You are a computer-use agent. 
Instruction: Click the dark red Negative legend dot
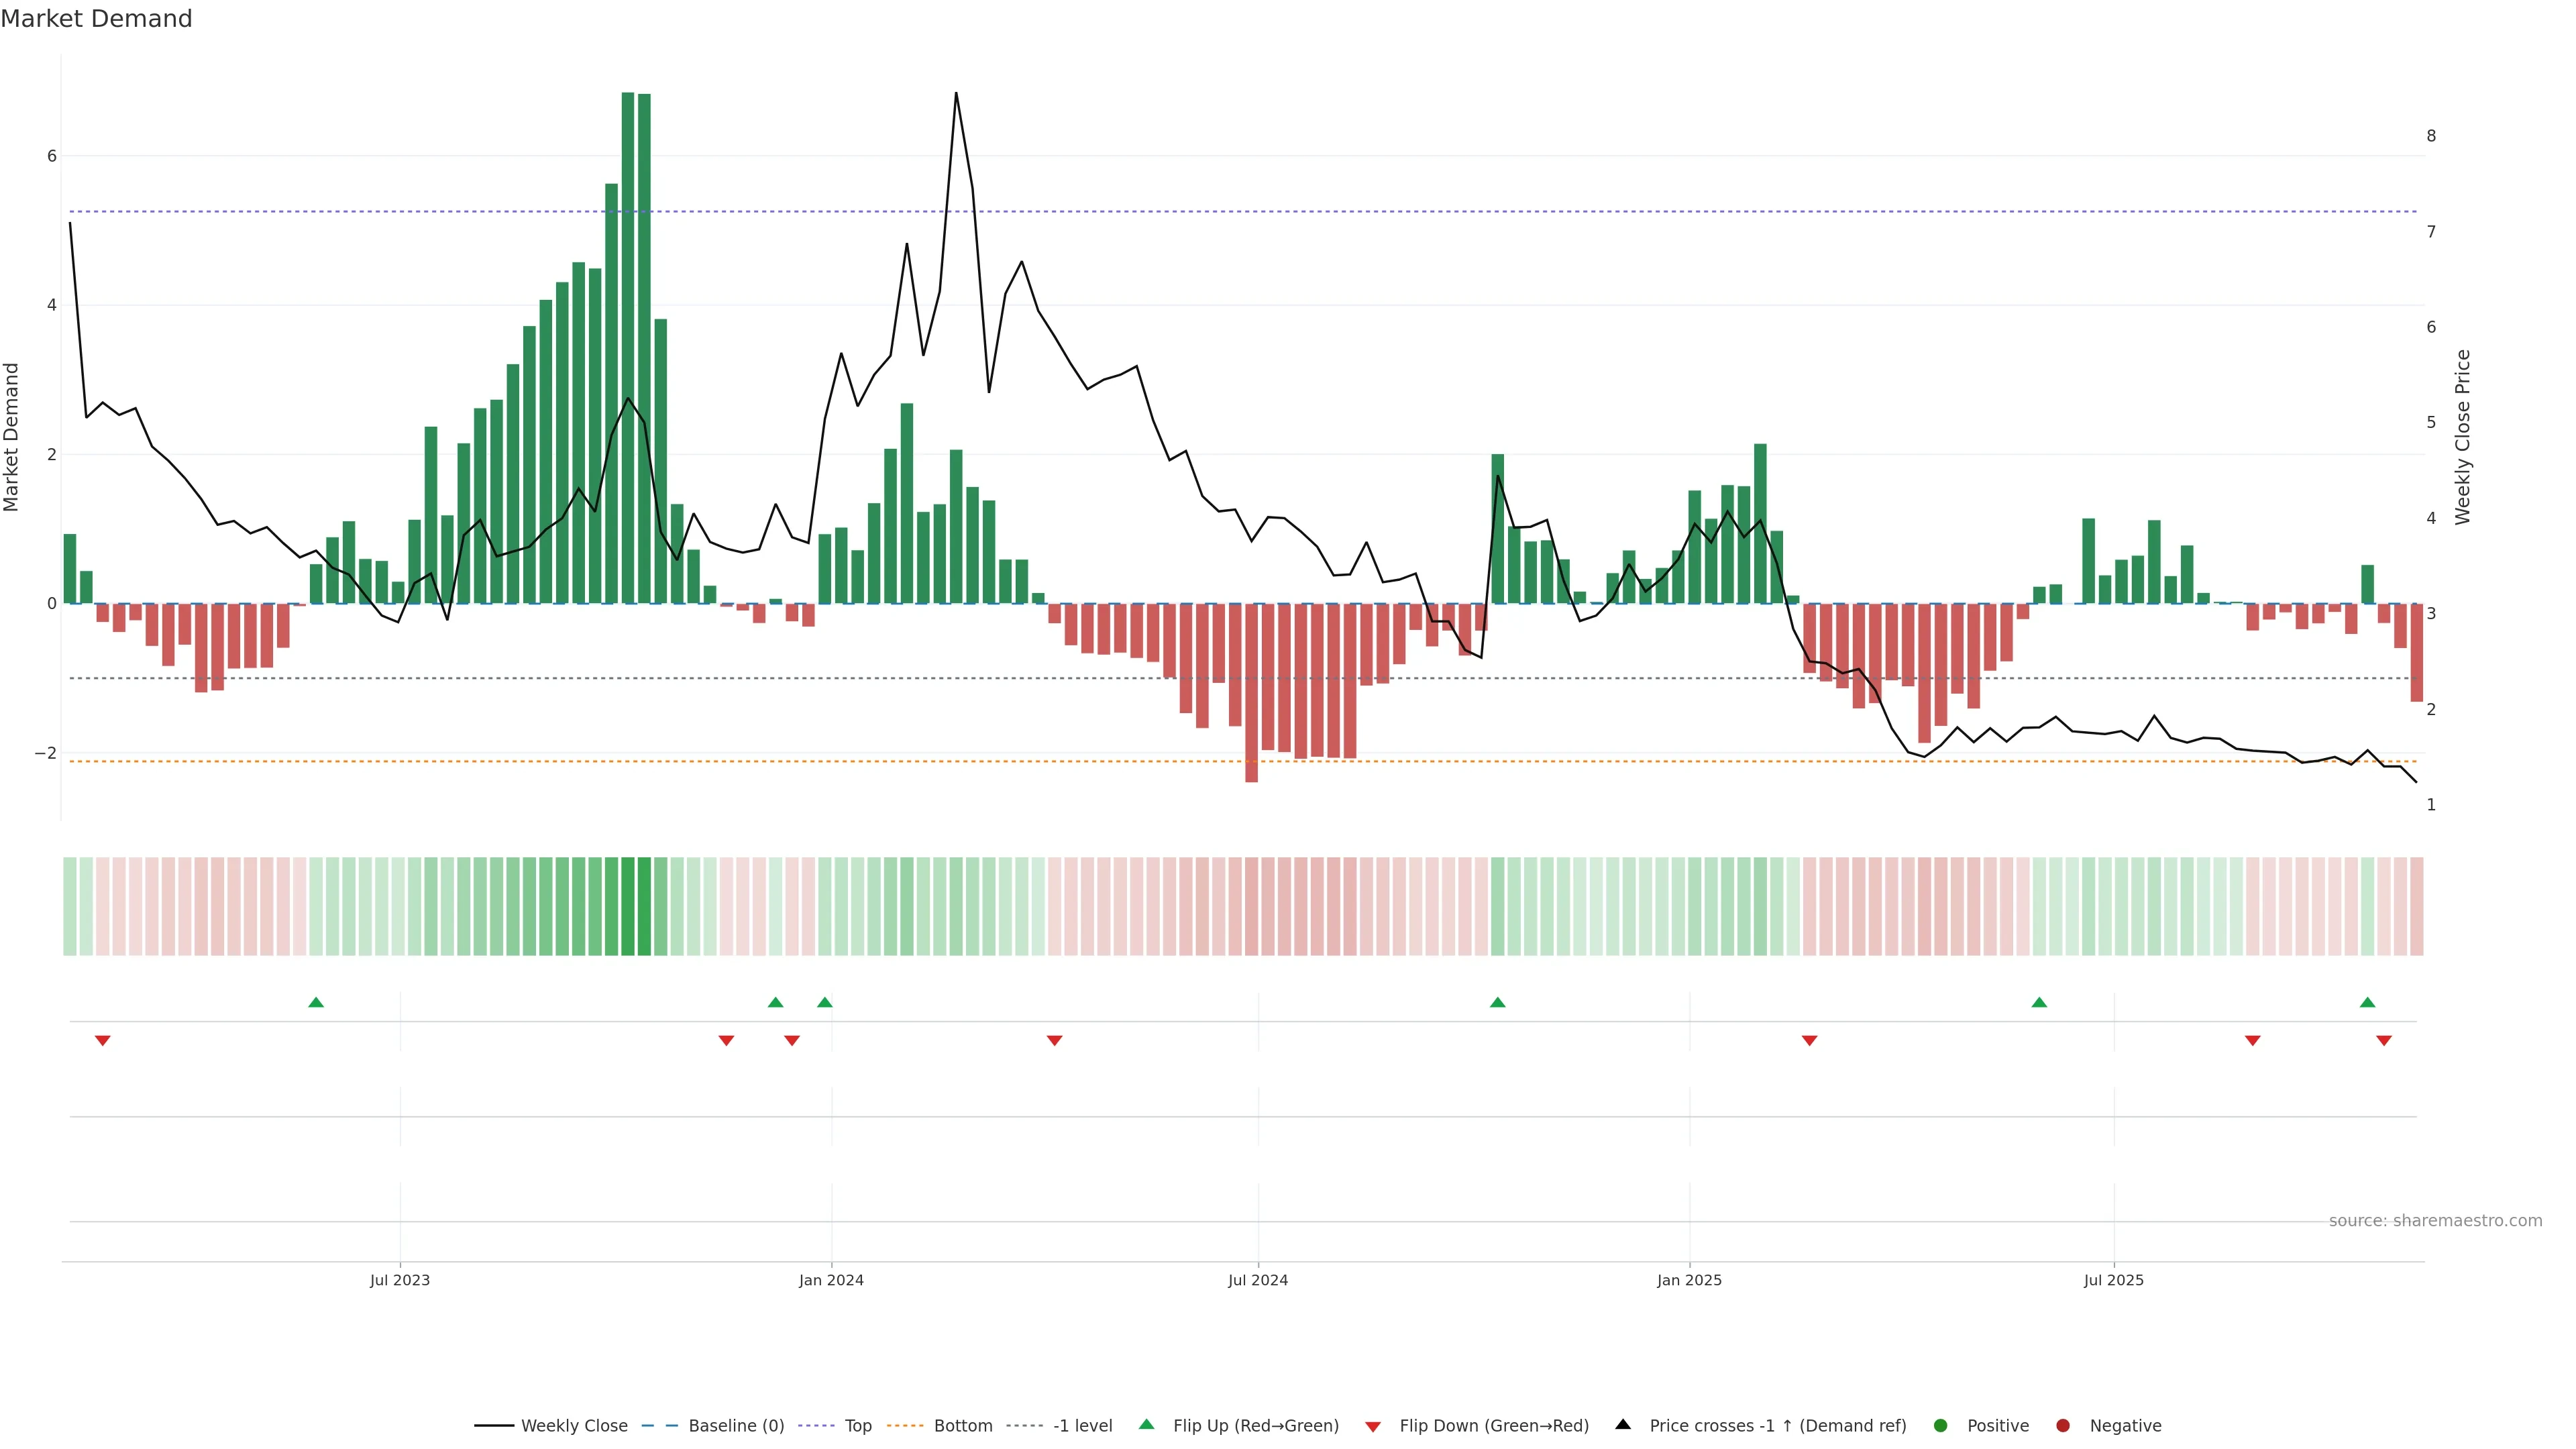click(x=2063, y=1425)
